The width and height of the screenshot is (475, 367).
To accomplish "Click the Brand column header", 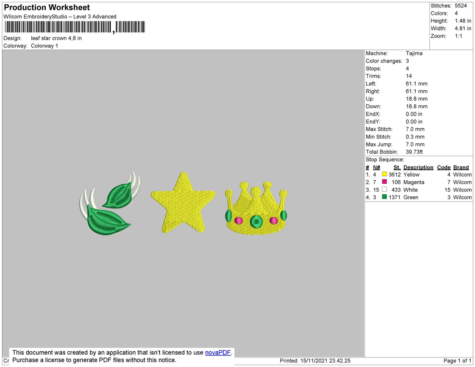I will 461,167.
